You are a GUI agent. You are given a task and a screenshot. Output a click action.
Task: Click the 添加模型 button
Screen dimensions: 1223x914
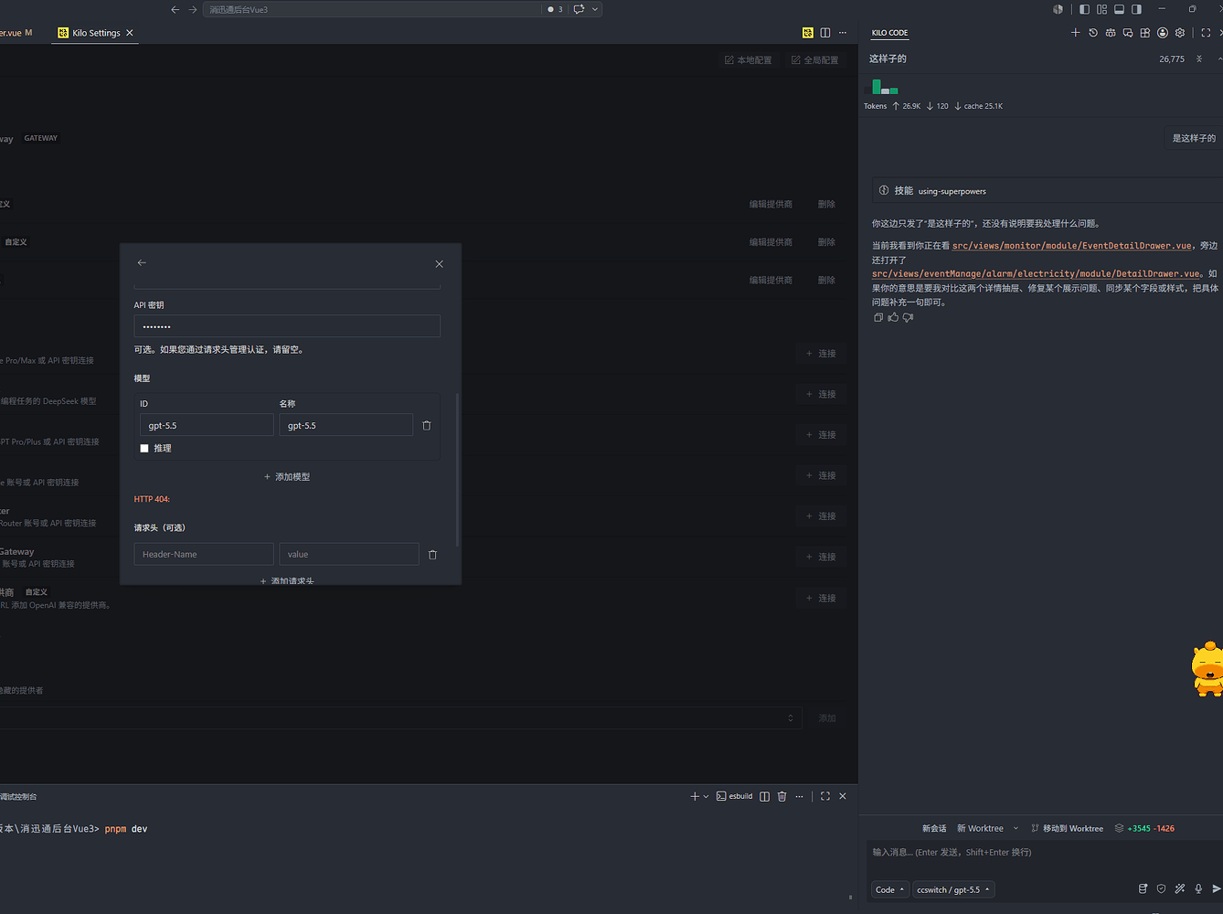(287, 477)
